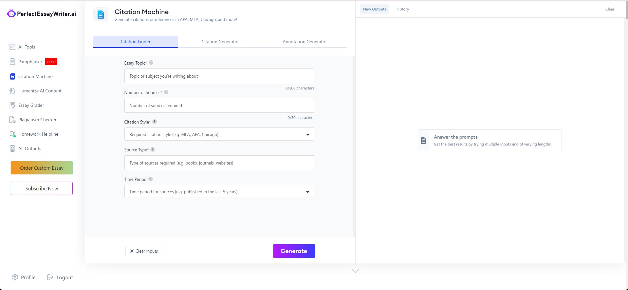The height and width of the screenshot is (290, 628).
Task: Show info tooltip for Essay Topic
Action: (x=151, y=63)
